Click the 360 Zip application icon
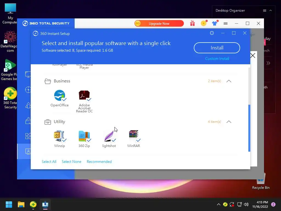281x211 pixels. [84, 136]
